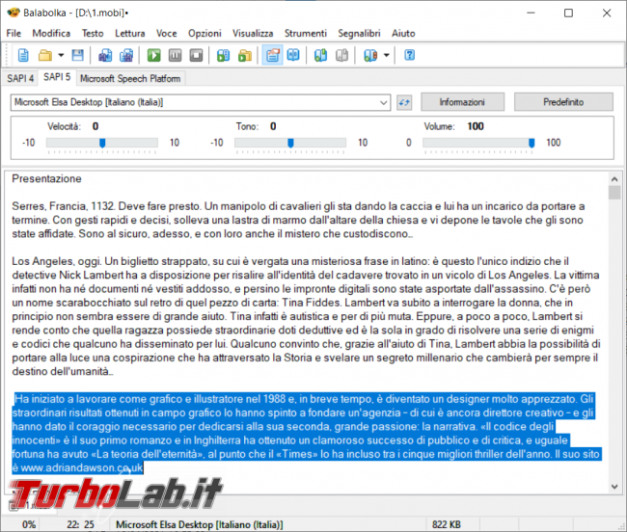627x532 pixels.
Task: Open the Opzioni menu
Action: [x=204, y=33]
